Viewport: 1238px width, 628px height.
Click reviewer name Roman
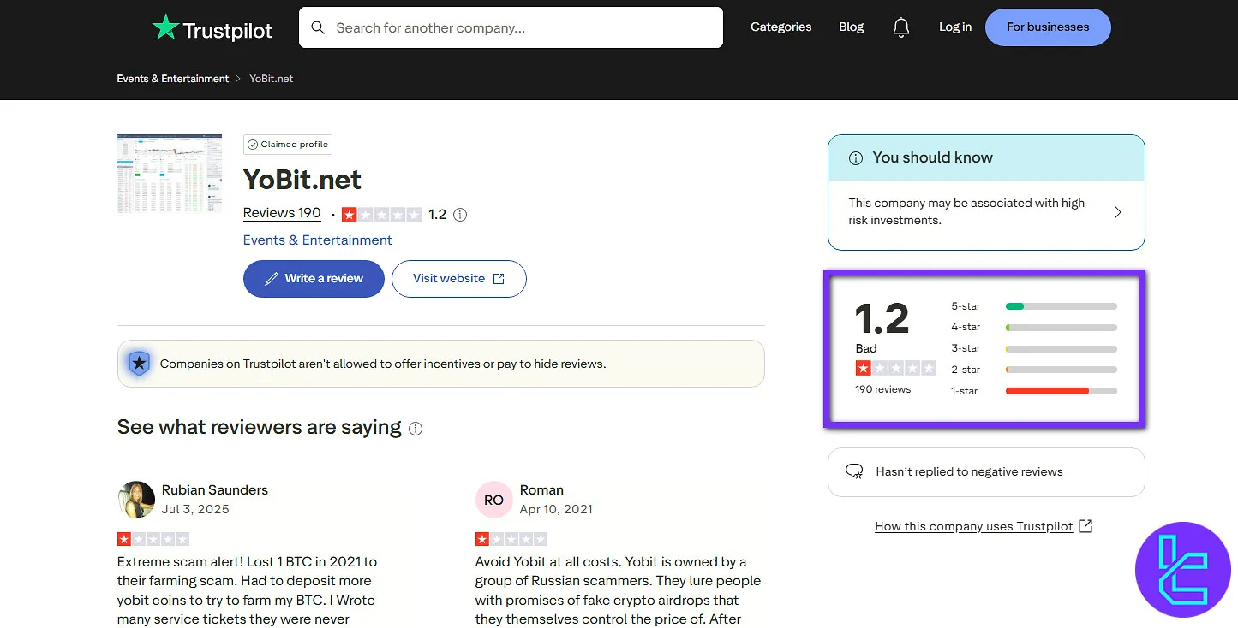(x=541, y=490)
